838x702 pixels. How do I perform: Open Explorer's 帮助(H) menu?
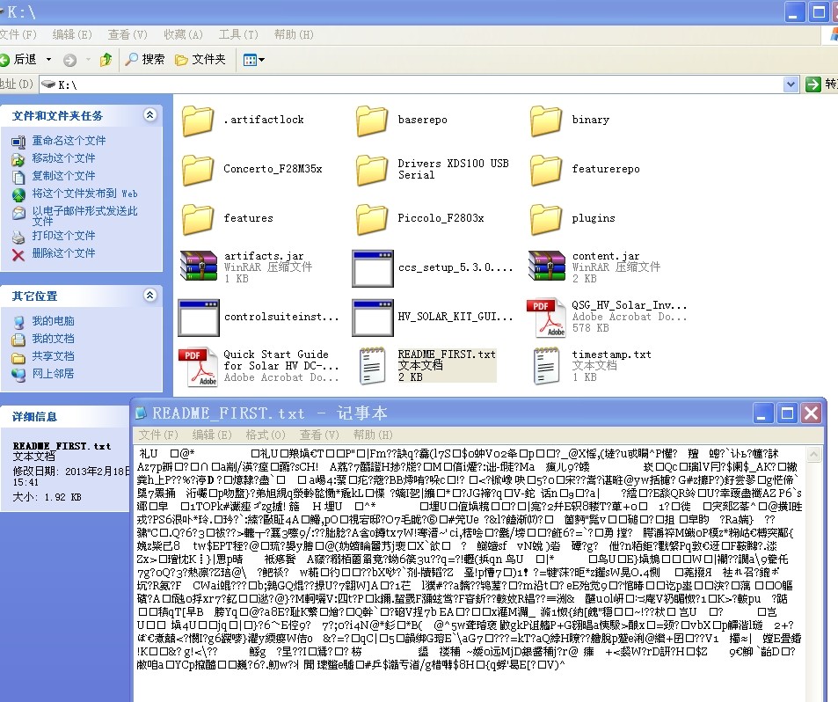(x=294, y=35)
